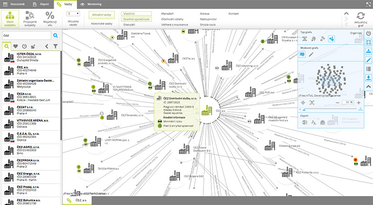The height and width of the screenshot is (205, 373).
Task: Open Hloubka vazeb depth dropdown
Action: (73, 14)
